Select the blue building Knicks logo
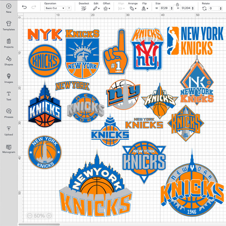Viewport: 226px width, 226px height. click(x=45, y=104)
